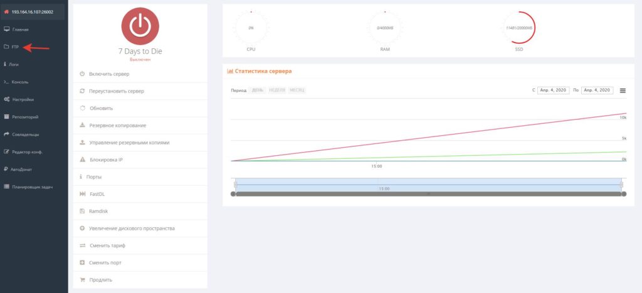Click the right handle of the chart range selector

(x=621, y=185)
